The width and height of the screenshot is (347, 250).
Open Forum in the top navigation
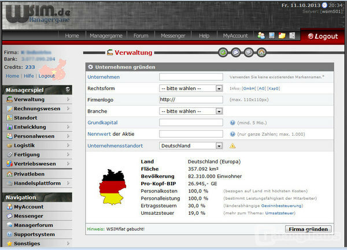point(141,36)
